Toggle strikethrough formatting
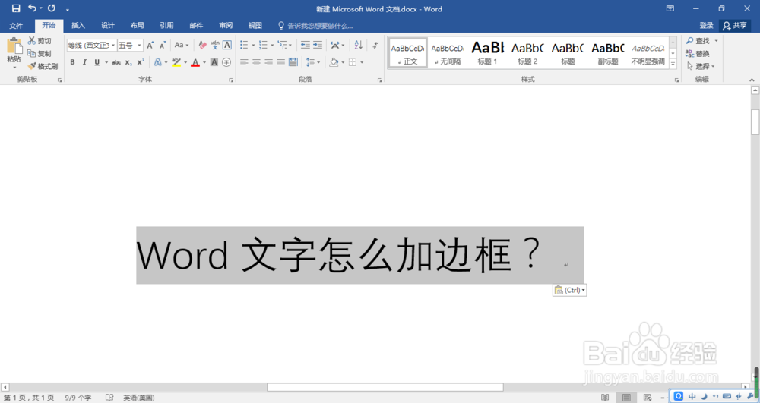This screenshot has width=760, height=403. (116, 62)
